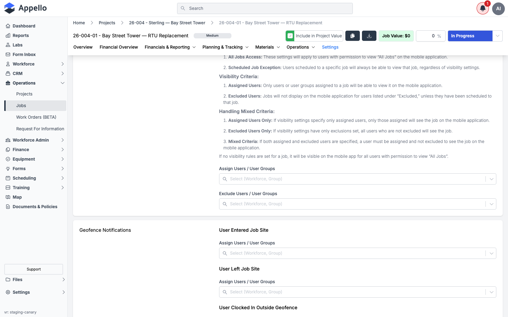Screen dimensions: 508x317
Task: Open Map from the sidebar
Action: 17,197
